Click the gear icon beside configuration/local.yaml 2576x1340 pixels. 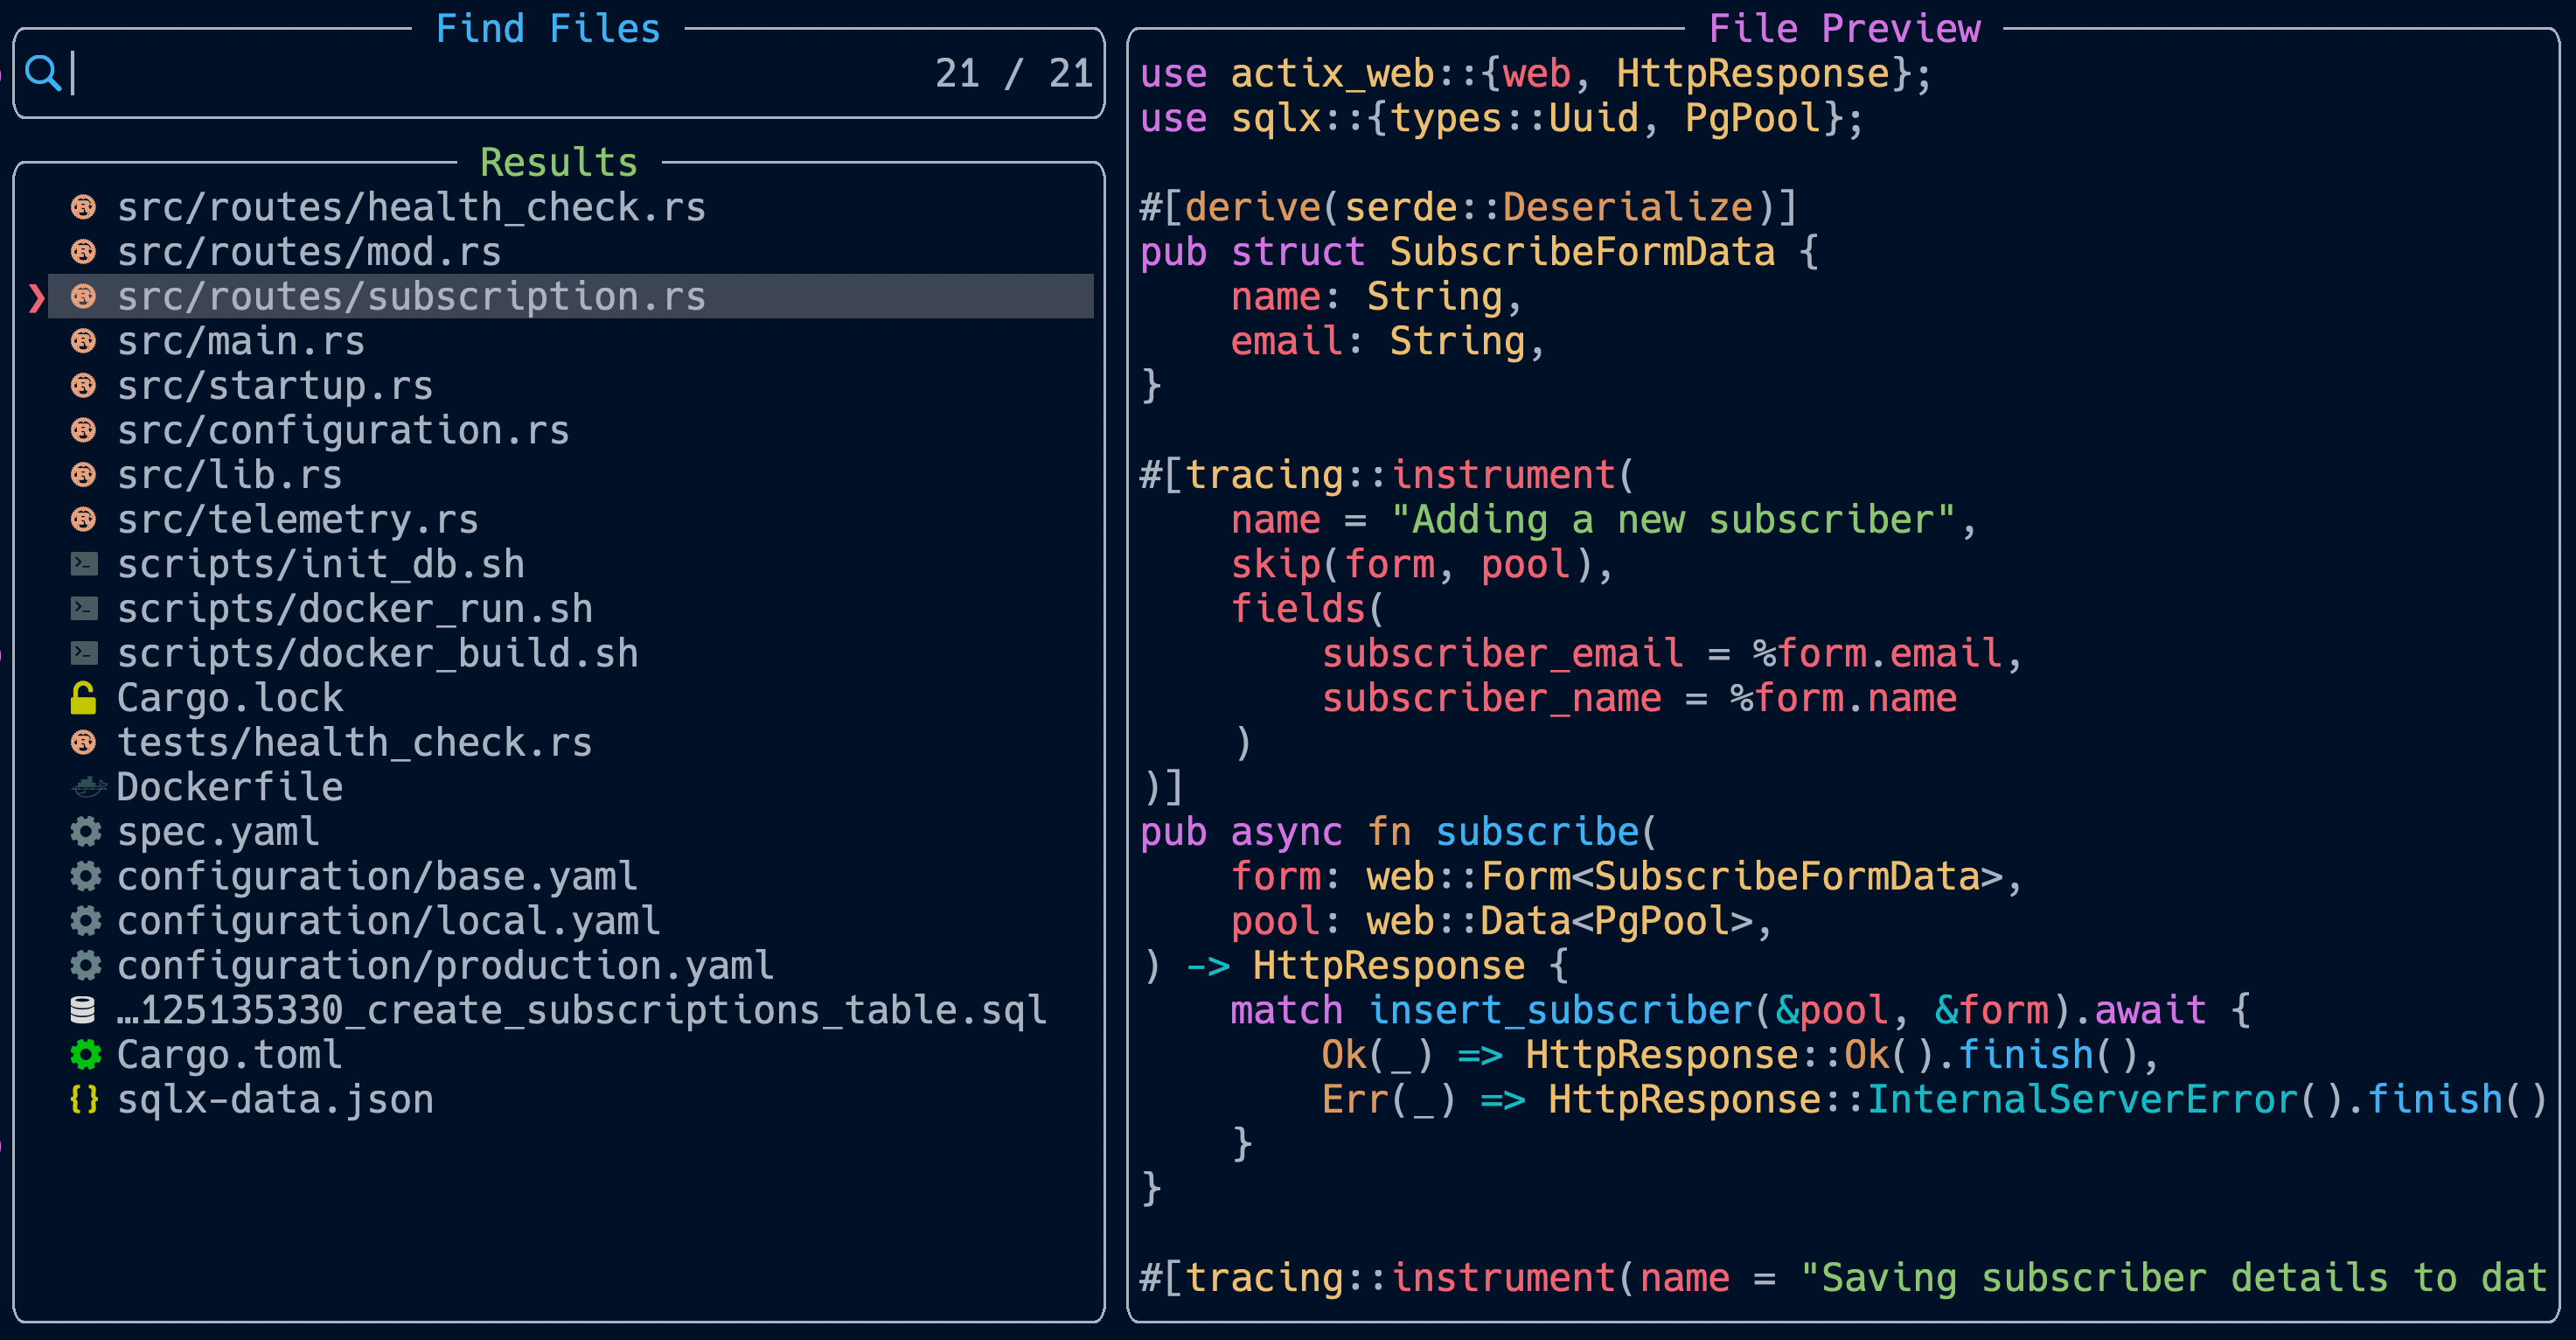point(86,920)
